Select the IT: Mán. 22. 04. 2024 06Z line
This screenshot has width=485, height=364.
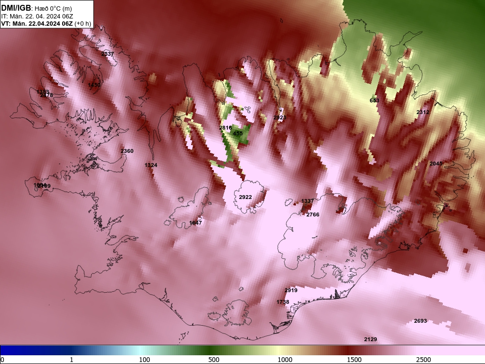click(37, 17)
